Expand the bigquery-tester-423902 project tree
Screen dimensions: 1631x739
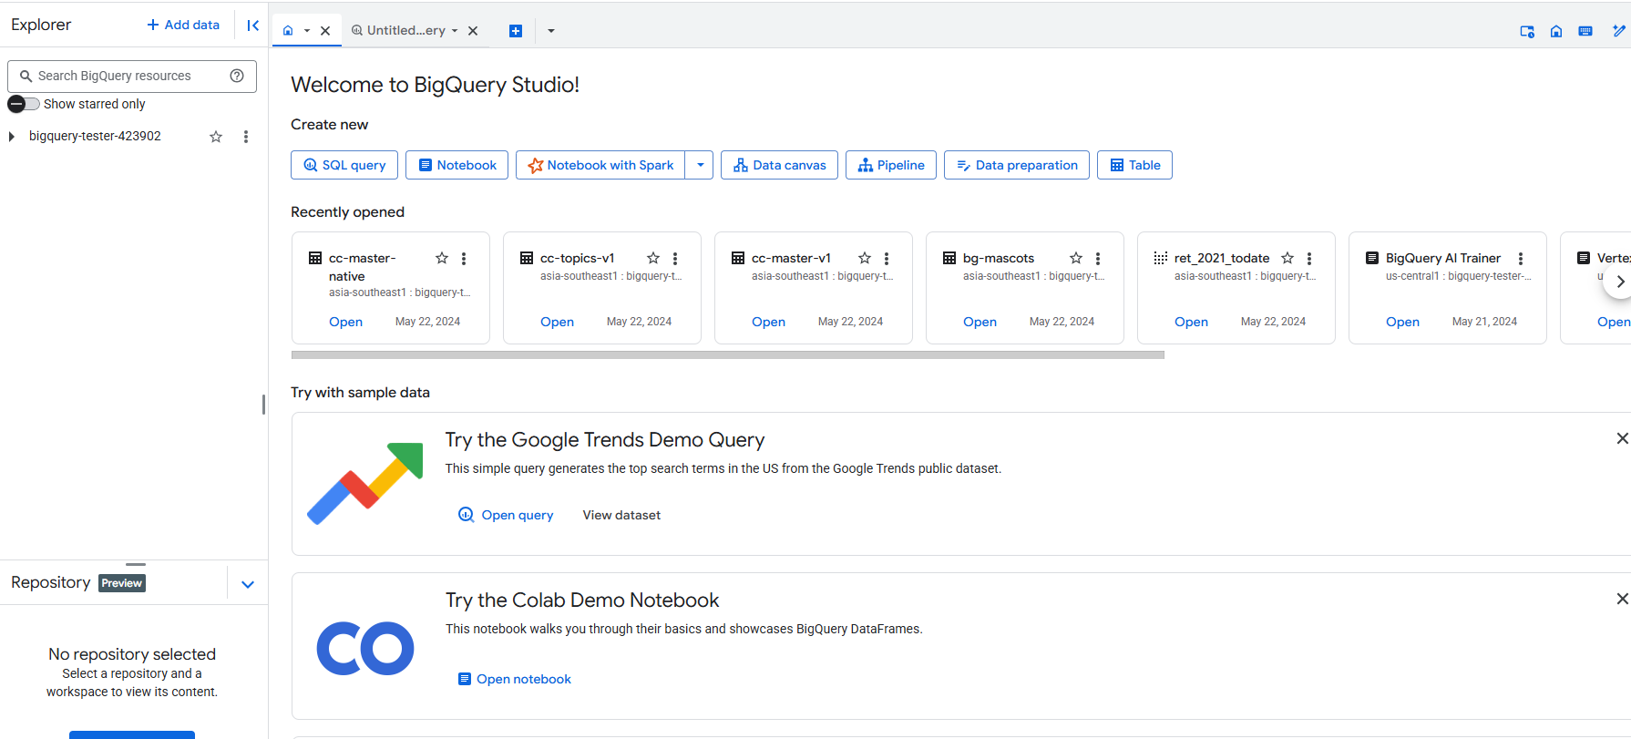pos(11,137)
